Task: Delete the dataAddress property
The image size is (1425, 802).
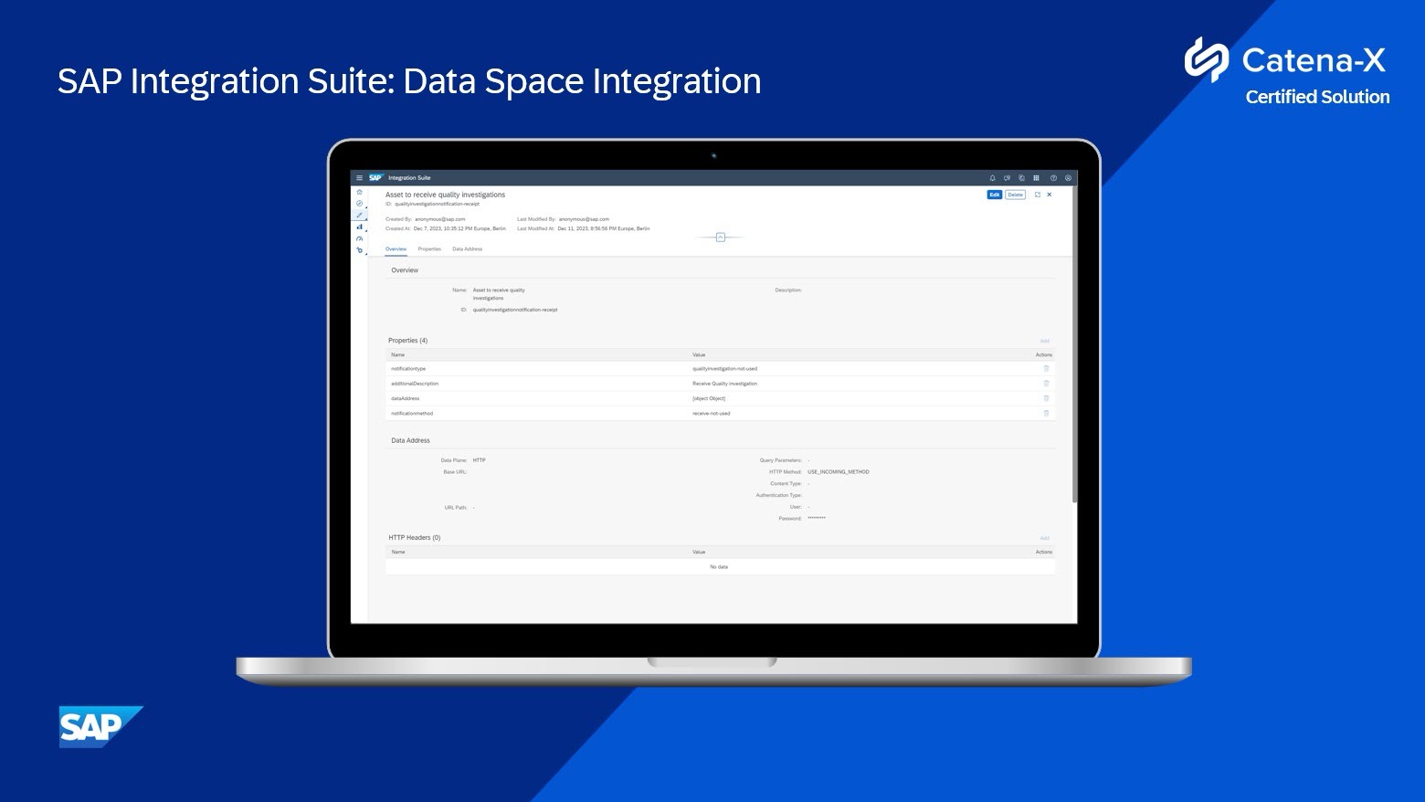Action: [x=1046, y=398]
